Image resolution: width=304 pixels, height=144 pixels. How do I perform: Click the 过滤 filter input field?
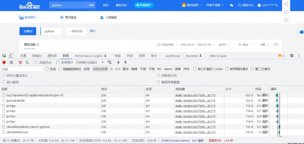tap(21, 69)
